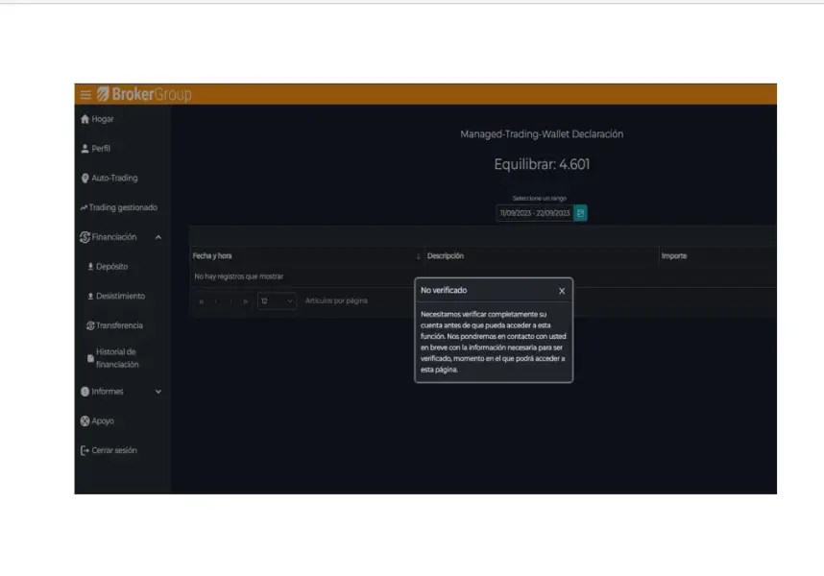Go to first page of results
Image resolution: width=824 pixels, height=576 pixels.
coord(201,301)
